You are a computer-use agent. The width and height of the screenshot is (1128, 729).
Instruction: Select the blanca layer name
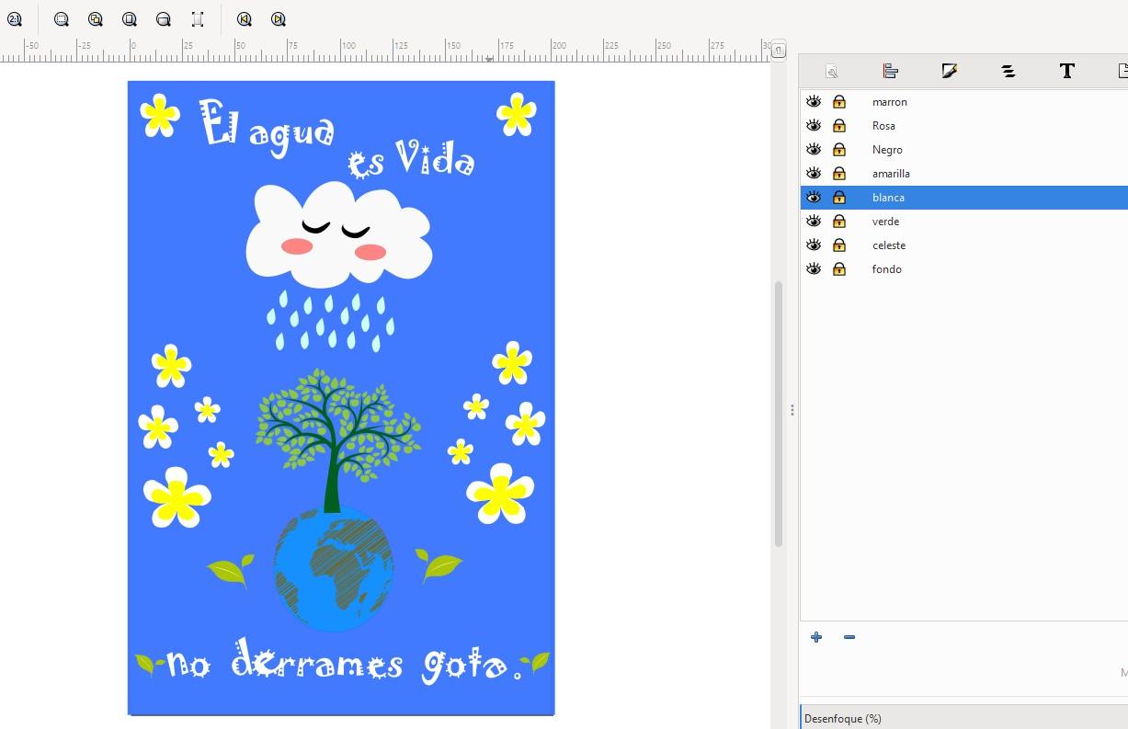coord(888,198)
